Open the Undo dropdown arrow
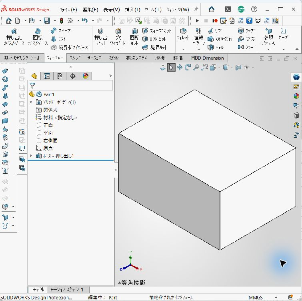Image resolution: width=302 pixels, height=301 pixels. [93, 21]
